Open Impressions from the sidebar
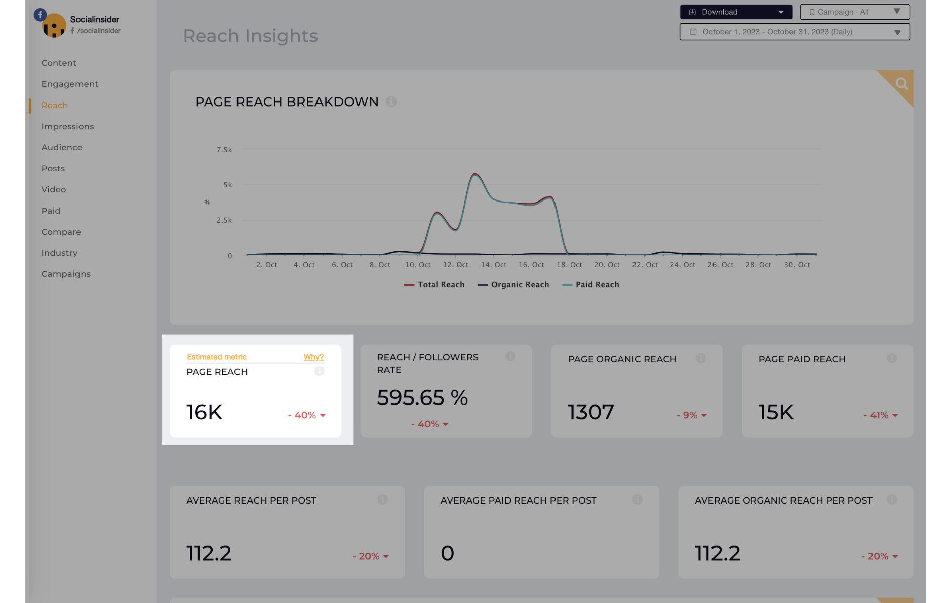 (67, 126)
